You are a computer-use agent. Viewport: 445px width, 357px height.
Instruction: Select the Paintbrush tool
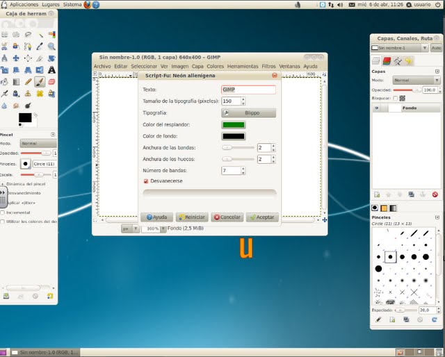click(x=40, y=82)
